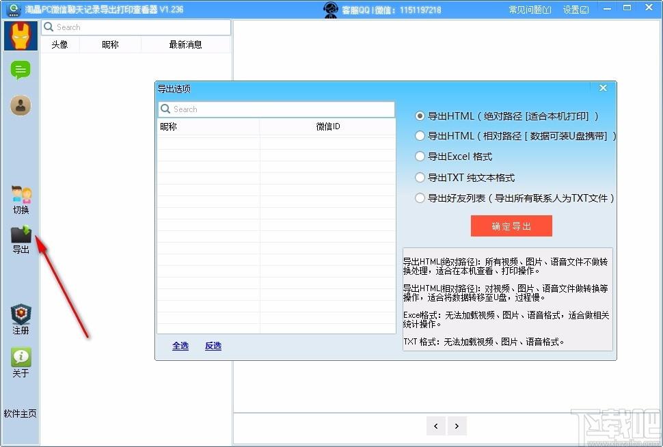Click the 微信ID column header
Screen dimensions: 663x447
click(327, 126)
